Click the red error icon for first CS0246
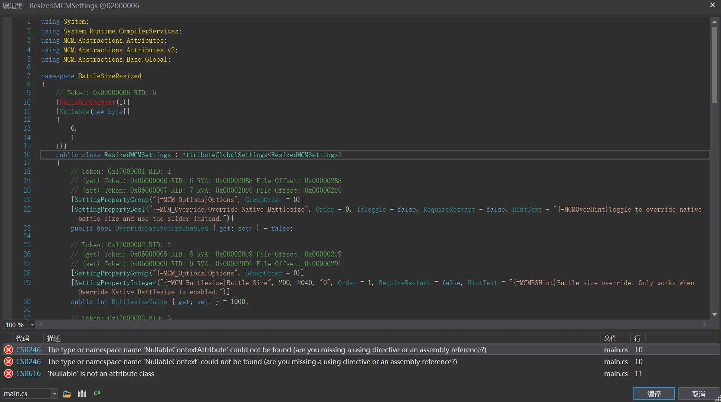This screenshot has height=402, width=721. [9, 350]
